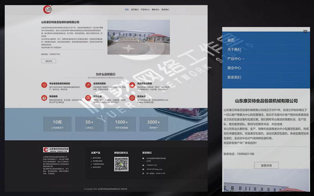Viewport: 314px width, 196px height.
Task: Click the red company logo in desktop header
Action: [x=47, y=9]
